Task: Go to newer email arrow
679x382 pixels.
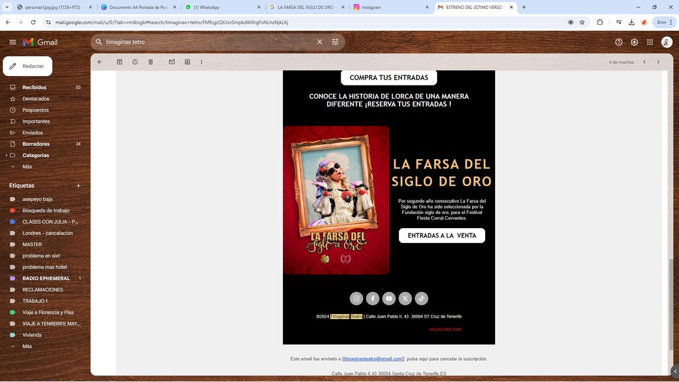Action: tap(644, 62)
